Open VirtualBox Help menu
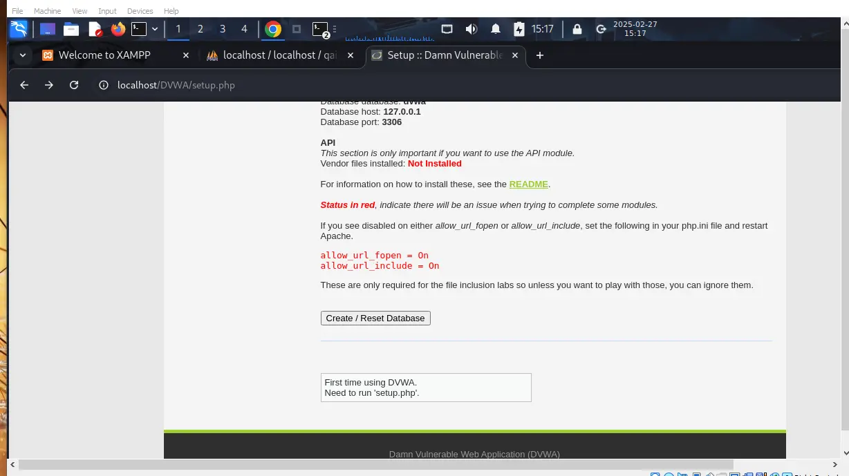 (x=171, y=11)
